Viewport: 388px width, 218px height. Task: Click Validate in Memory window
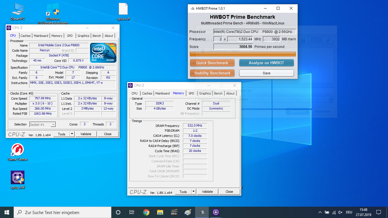pos(207,192)
